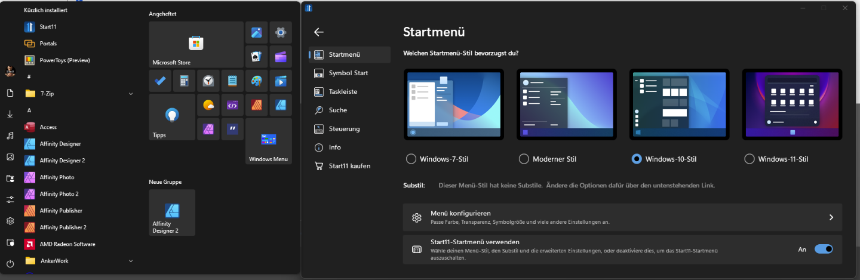Select the Windows-7-Stil radio button

tap(411, 159)
